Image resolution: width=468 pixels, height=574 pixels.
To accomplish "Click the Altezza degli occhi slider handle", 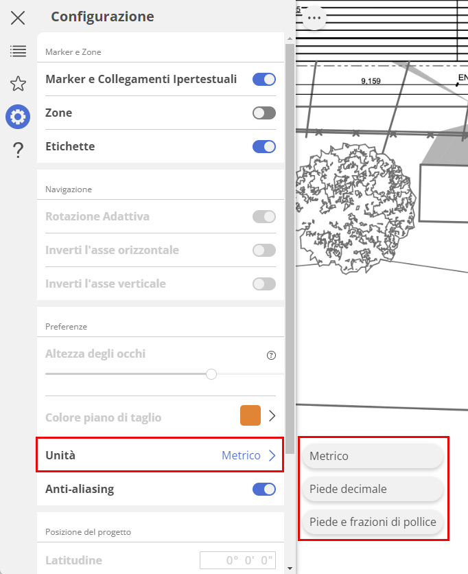I will [211, 374].
